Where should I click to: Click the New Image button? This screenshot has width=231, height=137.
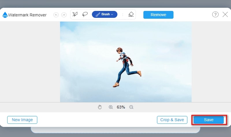pyautogui.click(x=22, y=120)
